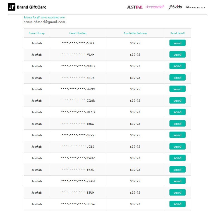Click the $39.95 balance in LBBQ row

(135, 124)
